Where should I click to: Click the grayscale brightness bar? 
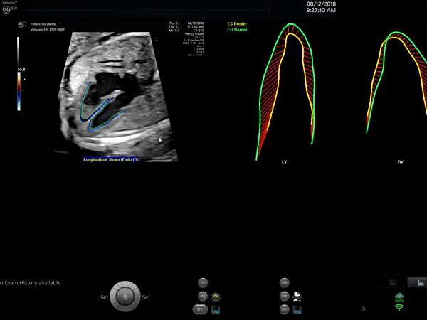[x=19, y=52]
